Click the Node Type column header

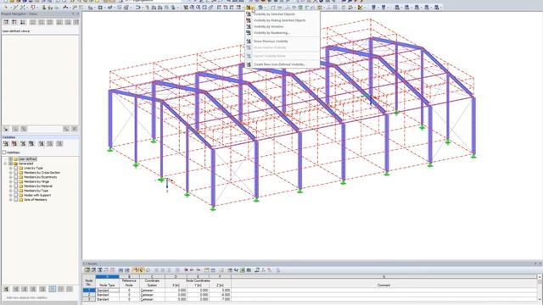[x=107, y=286]
